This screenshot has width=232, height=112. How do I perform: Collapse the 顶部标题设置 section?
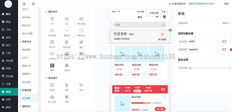[x=231, y=33]
